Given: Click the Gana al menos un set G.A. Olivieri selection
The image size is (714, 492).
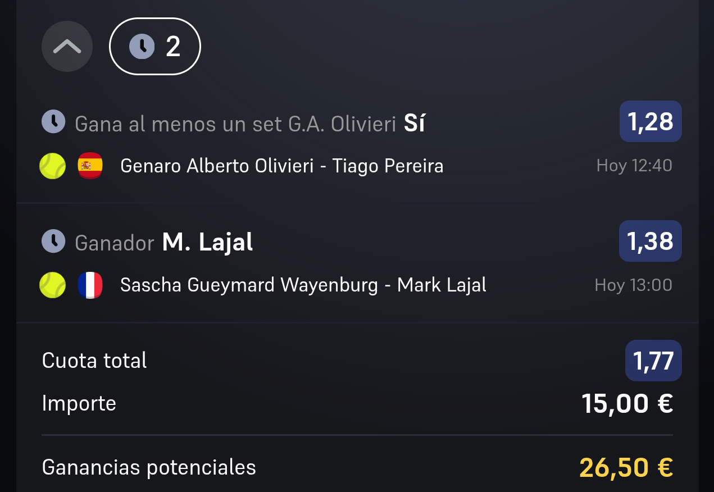Looking at the screenshot, I should tap(249, 123).
